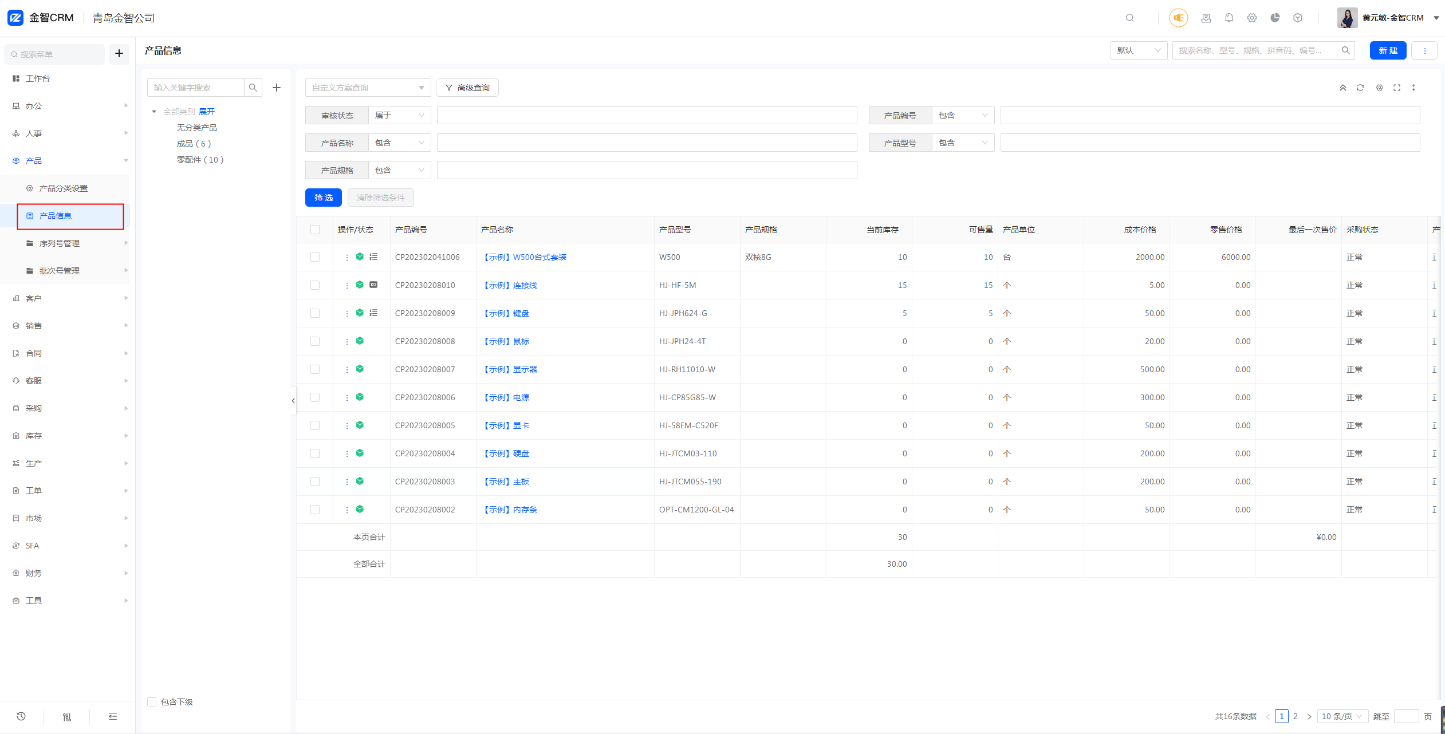Go to page 2

tap(1295, 716)
